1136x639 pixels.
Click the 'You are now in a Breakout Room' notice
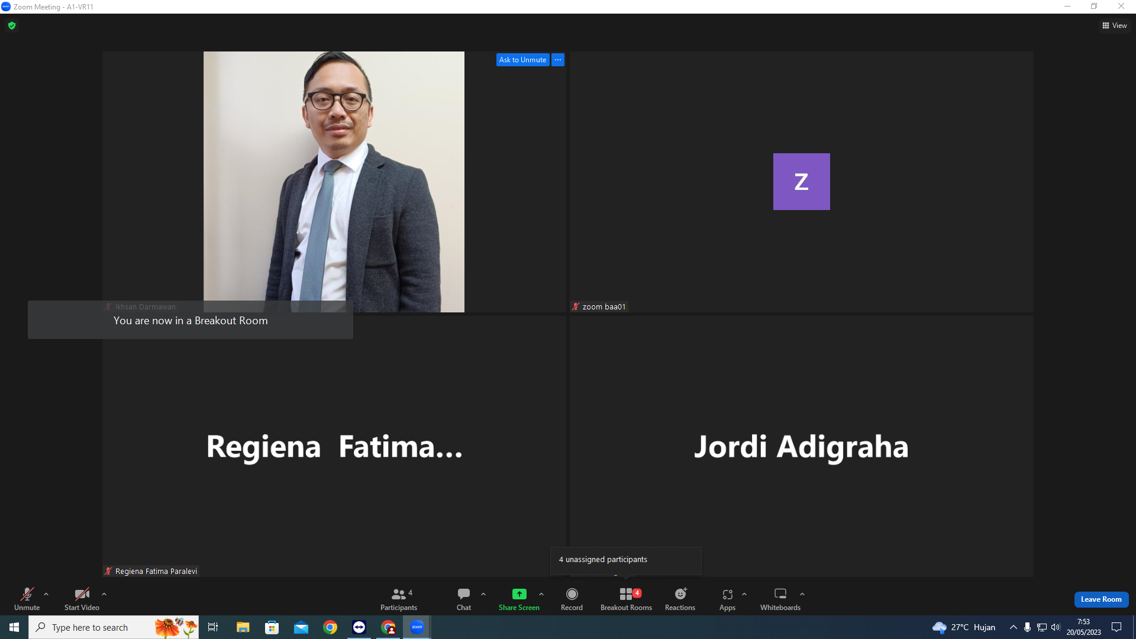point(191,320)
